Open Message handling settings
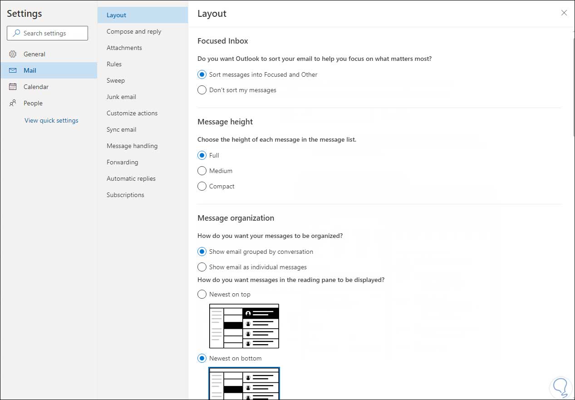 click(x=143, y=146)
